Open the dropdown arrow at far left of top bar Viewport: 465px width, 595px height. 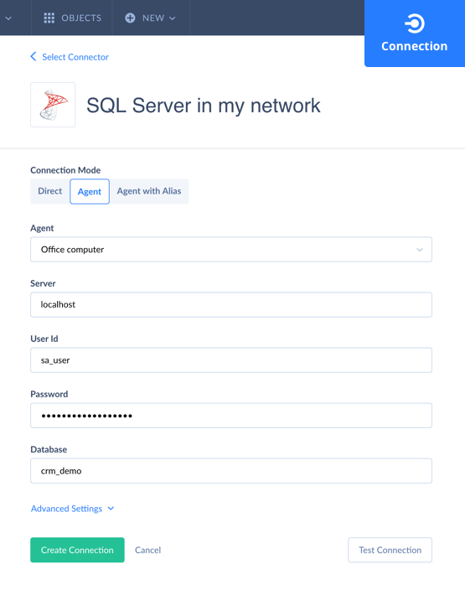click(x=8, y=18)
